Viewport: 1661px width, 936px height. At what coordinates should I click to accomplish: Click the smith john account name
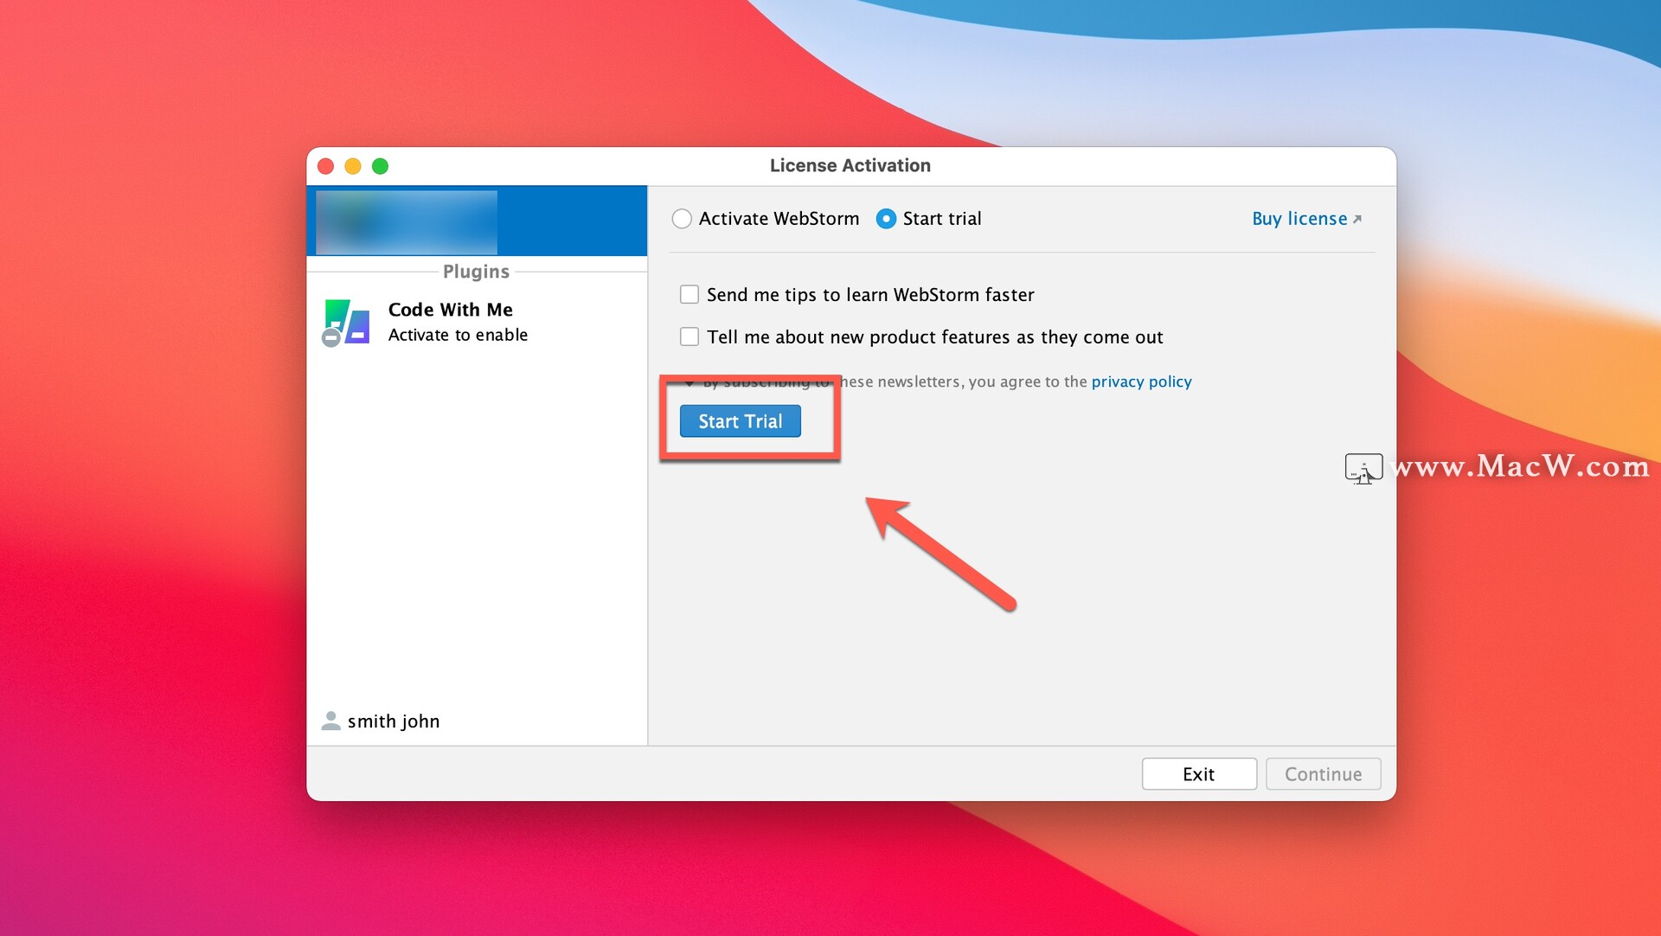point(394,721)
